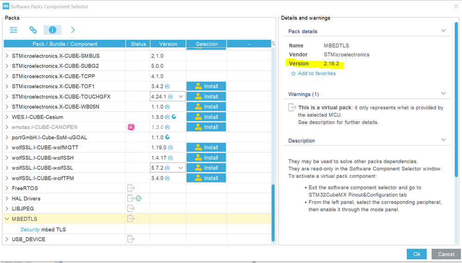The image size is (462, 263).
Task: Click the virtual pack status icon for LIBJPEG
Action: pos(131,208)
